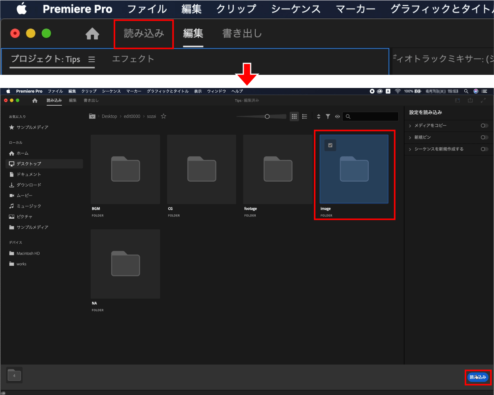The width and height of the screenshot is (494, 395).
Task: Expand the 新規ビン settings chevron
Action: (x=410, y=137)
